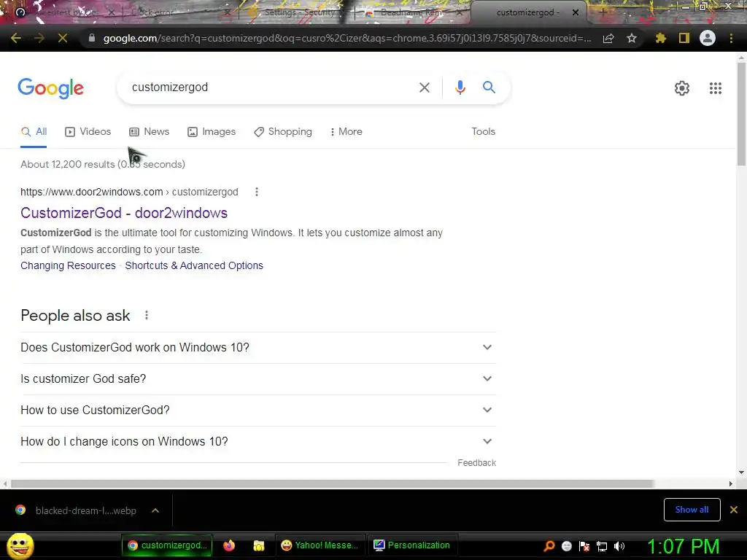Viewport: 747px width, 560px height.
Task: Open the blacked-dream download options chevron
Action: [x=155, y=510]
